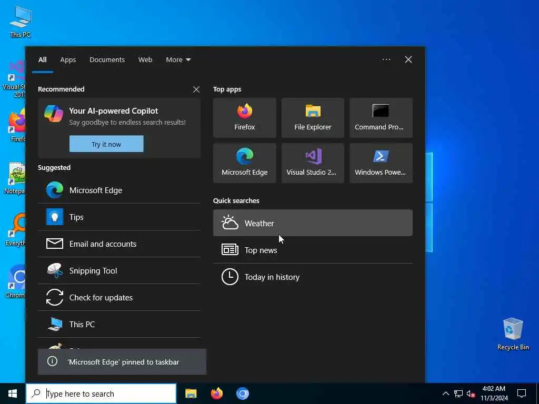Select This PC desktop icon
539x404 pixels.
21,22
